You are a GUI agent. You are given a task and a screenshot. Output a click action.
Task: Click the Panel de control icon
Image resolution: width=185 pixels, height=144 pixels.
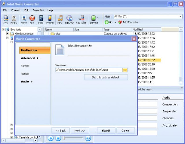point(16,137)
